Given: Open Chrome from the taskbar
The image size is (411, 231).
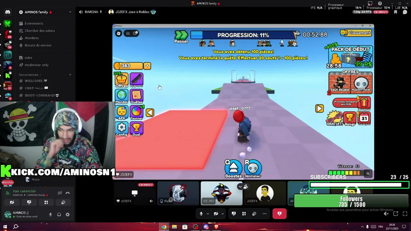Looking at the screenshot, I should (x=164, y=227).
